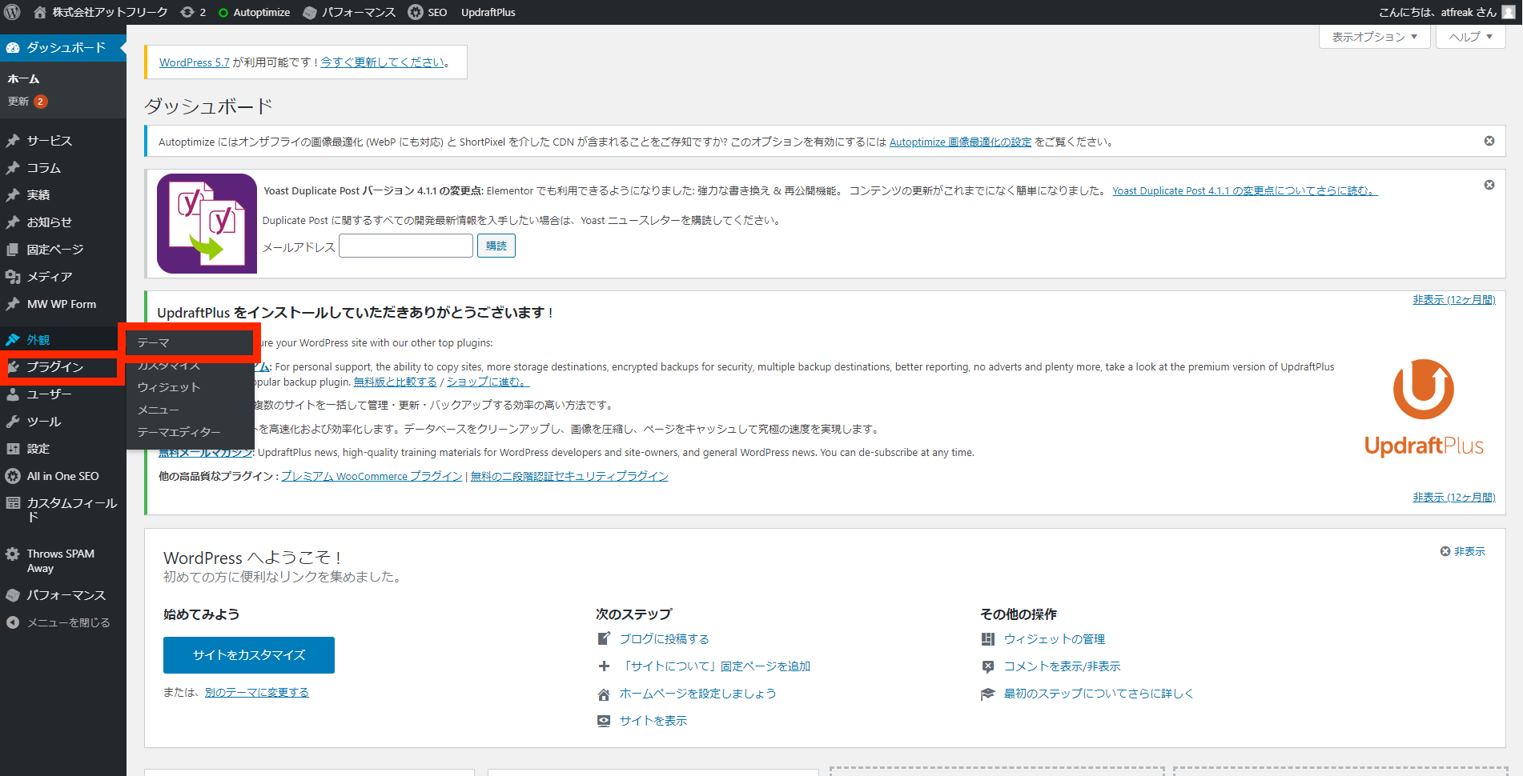
Task: Click 最初のステップについてさらに詳しく link
Action: pos(1099,694)
